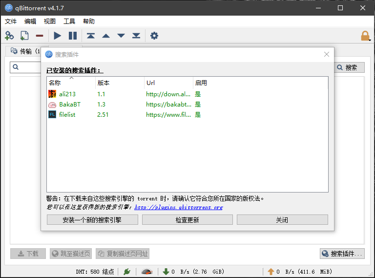Viewport: 375px width, 278px height.
Task: Switch to the 传输 tab
Action: 23,51
